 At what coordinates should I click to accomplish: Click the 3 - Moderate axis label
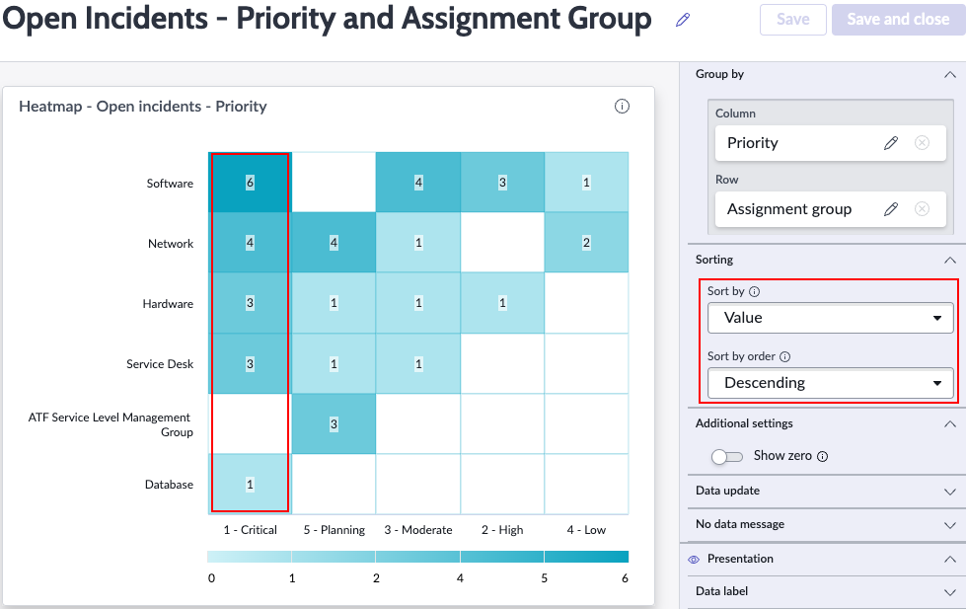(418, 530)
